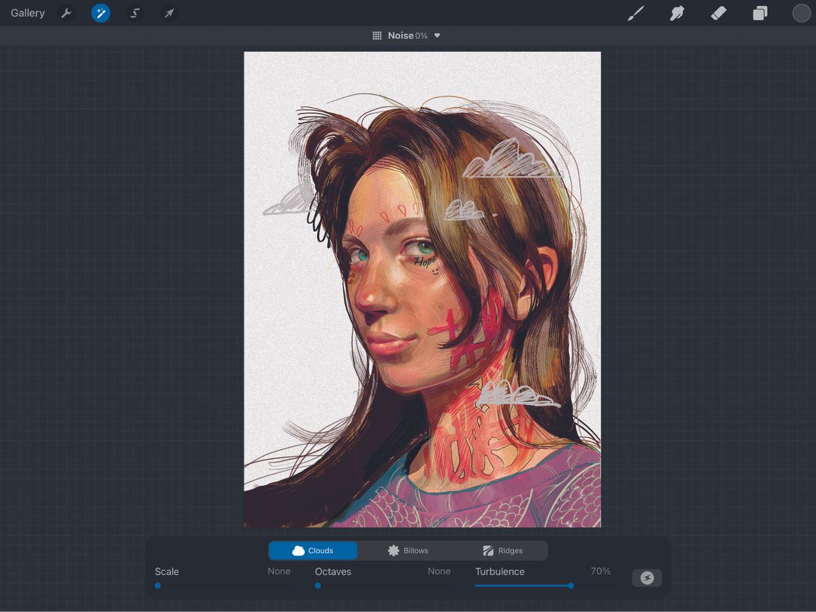This screenshot has width=816, height=612.
Task: Select the Transform arrow tool
Action: coord(169,13)
